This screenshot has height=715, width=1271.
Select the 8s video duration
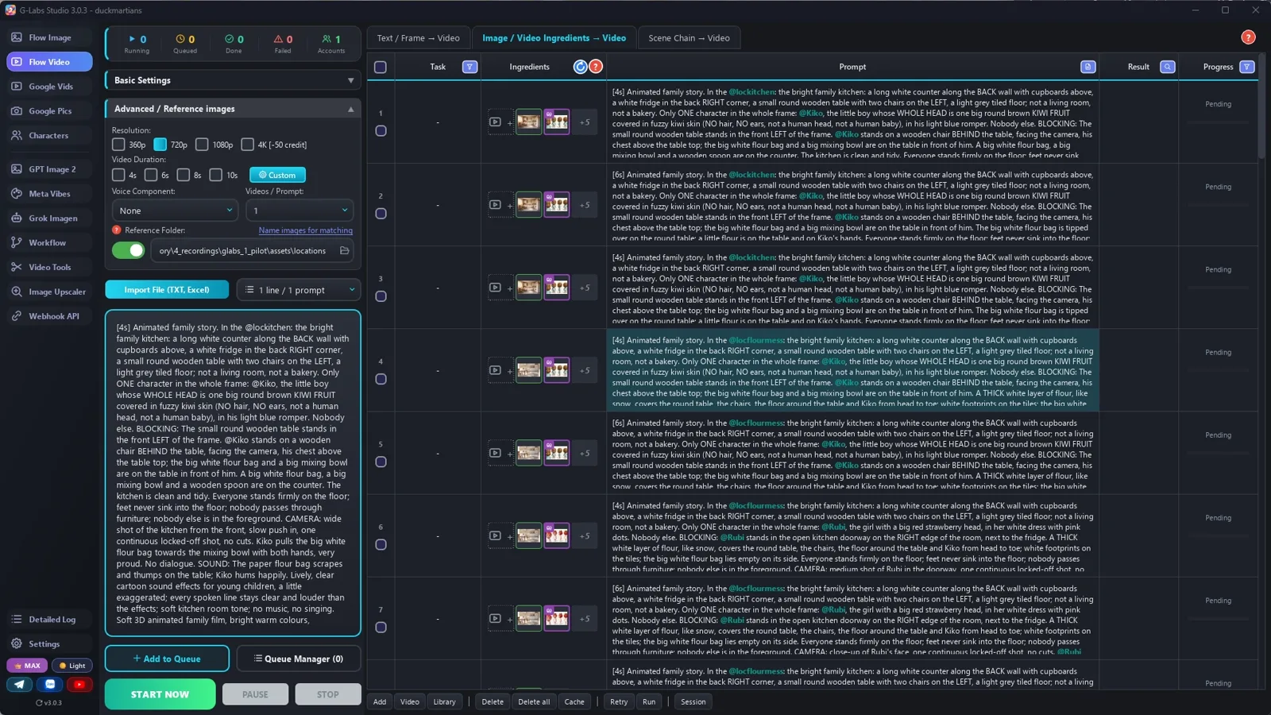[x=184, y=175]
